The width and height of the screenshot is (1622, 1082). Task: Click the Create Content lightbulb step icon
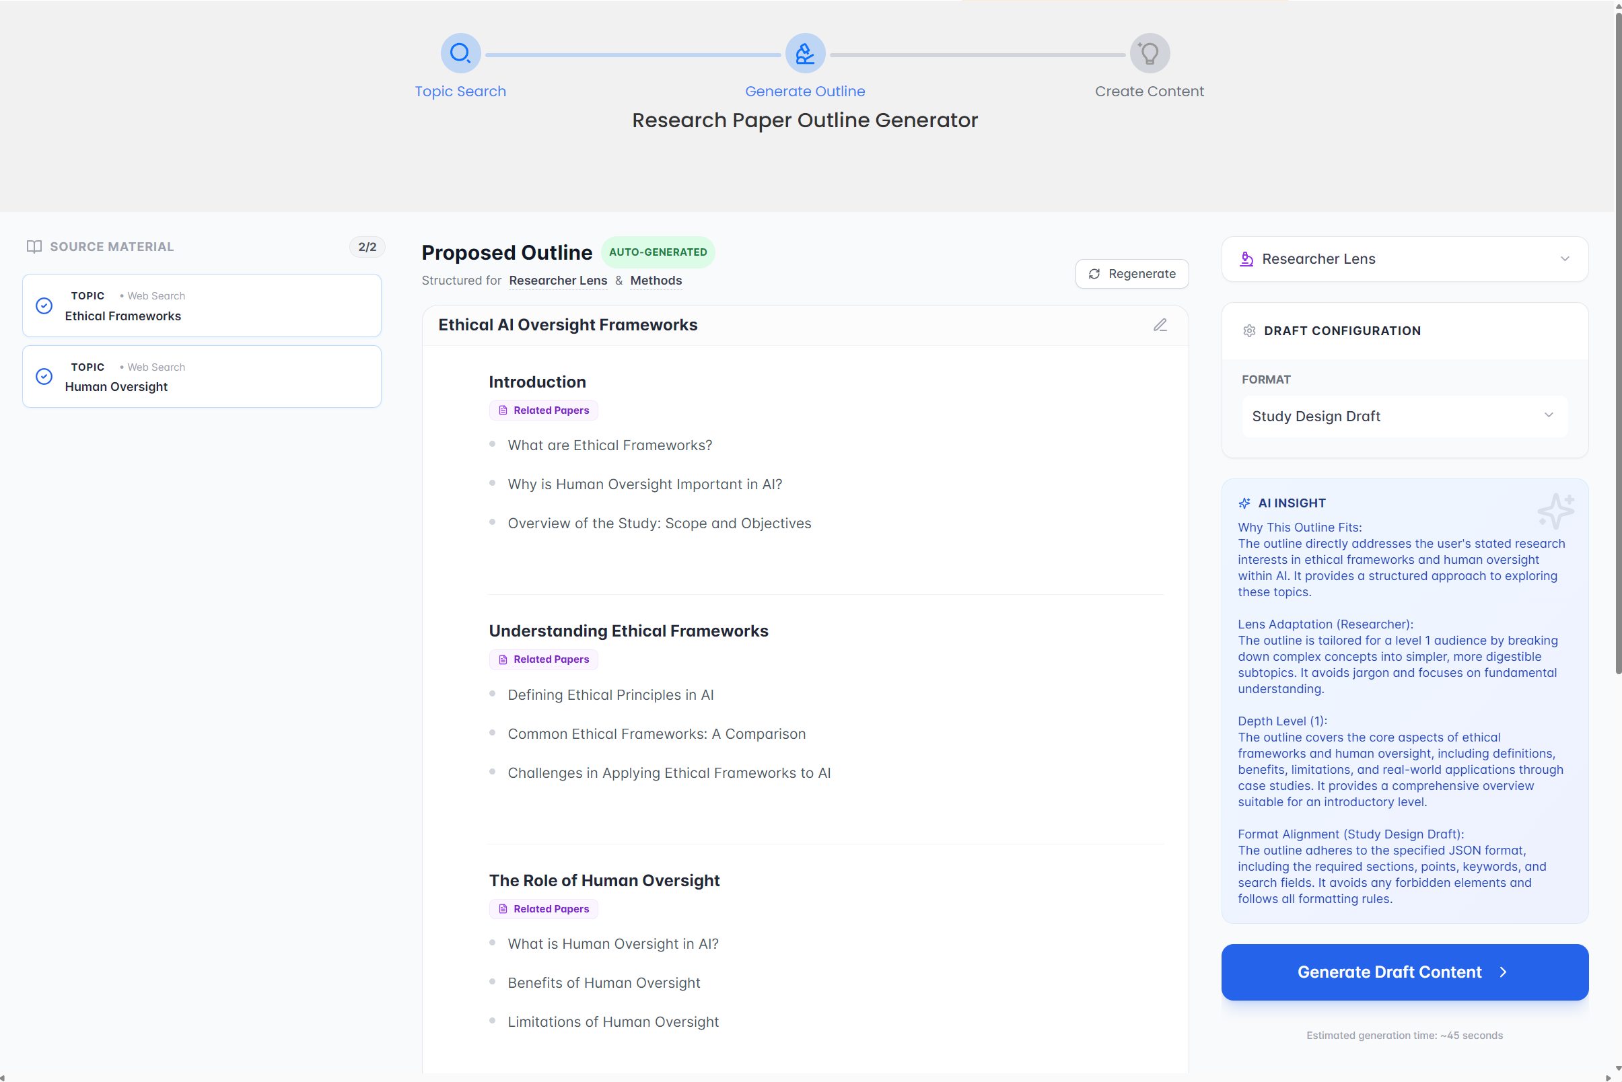tap(1150, 53)
